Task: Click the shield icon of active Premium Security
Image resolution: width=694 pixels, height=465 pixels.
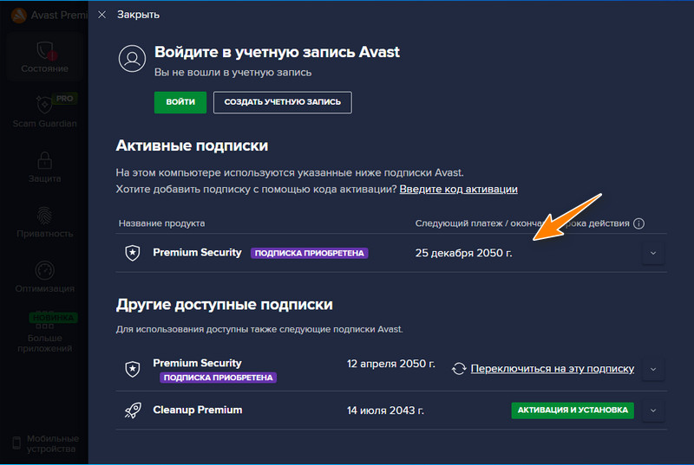Action: tap(133, 253)
